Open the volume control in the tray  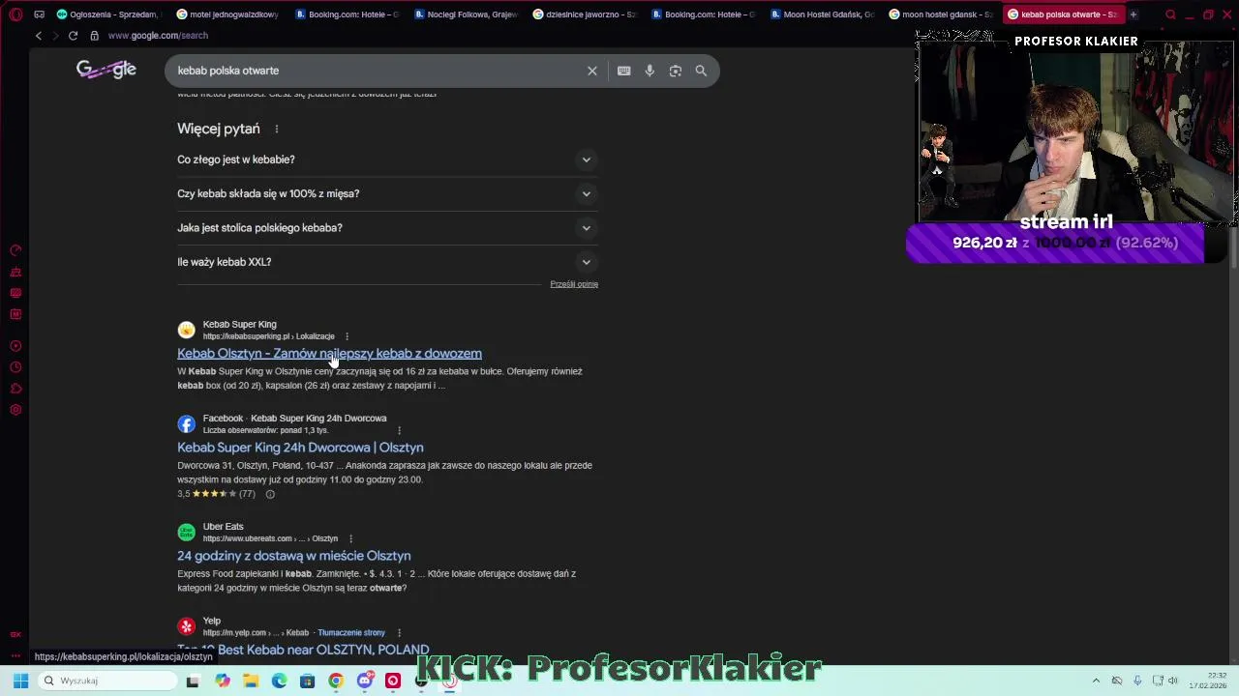click(x=1173, y=681)
